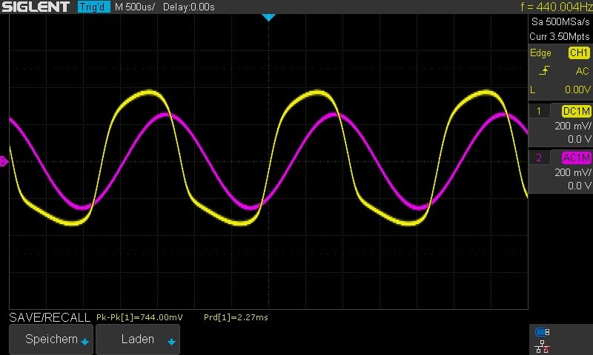Select channel 1 200 mV/ vertical scale
593x355 pixels.
click(572, 126)
